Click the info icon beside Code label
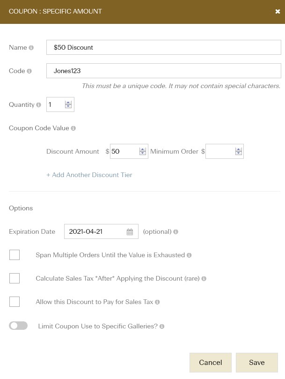The height and width of the screenshot is (379, 285). tap(29, 71)
